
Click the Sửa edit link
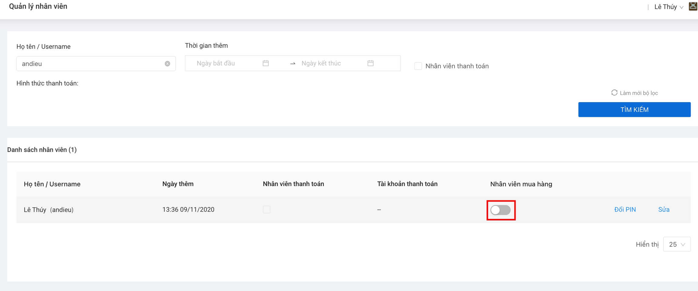click(663, 209)
